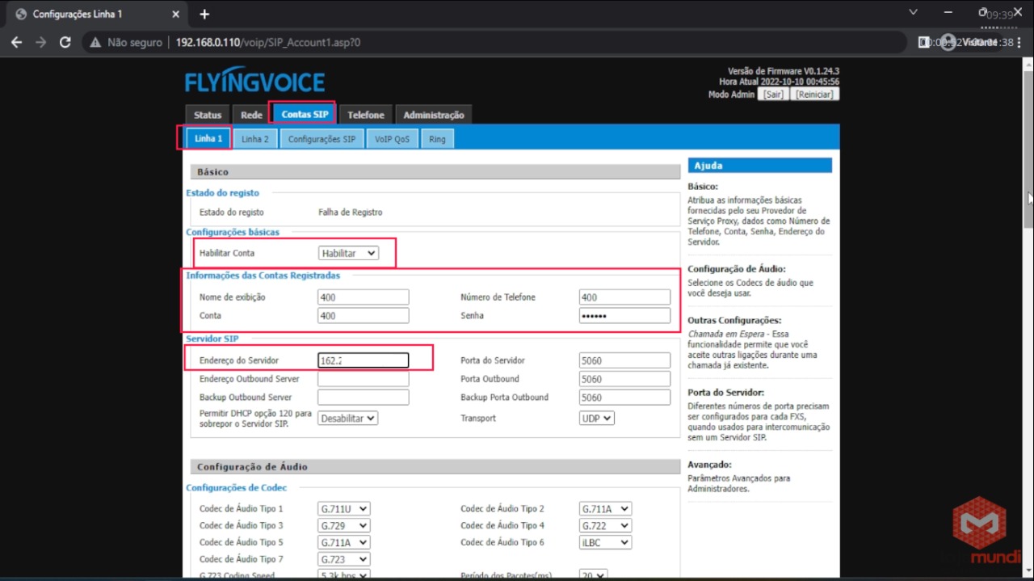Open the Administração tab
Viewport: 1034px width, 581px height.
(x=434, y=115)
